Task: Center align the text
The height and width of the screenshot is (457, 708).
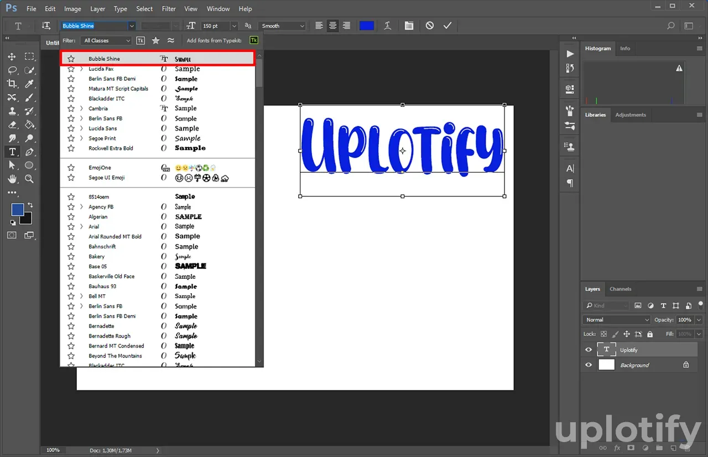Action: coord(332,26)
